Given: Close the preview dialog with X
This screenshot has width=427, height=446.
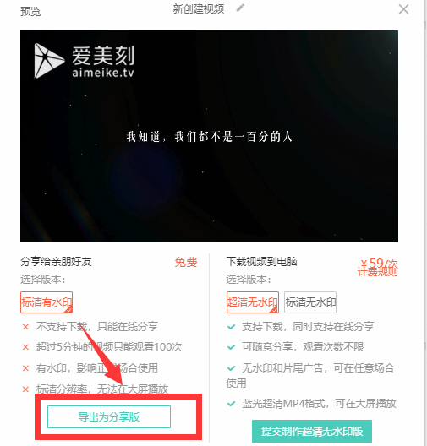Looking at the screenshot, I should click(403, 9).
